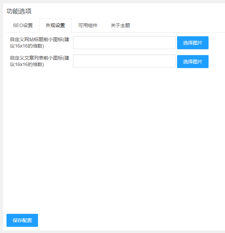225x233 pixels.
Task: Click blank space right of the second 选择图片 button
Action: (217, 62)
